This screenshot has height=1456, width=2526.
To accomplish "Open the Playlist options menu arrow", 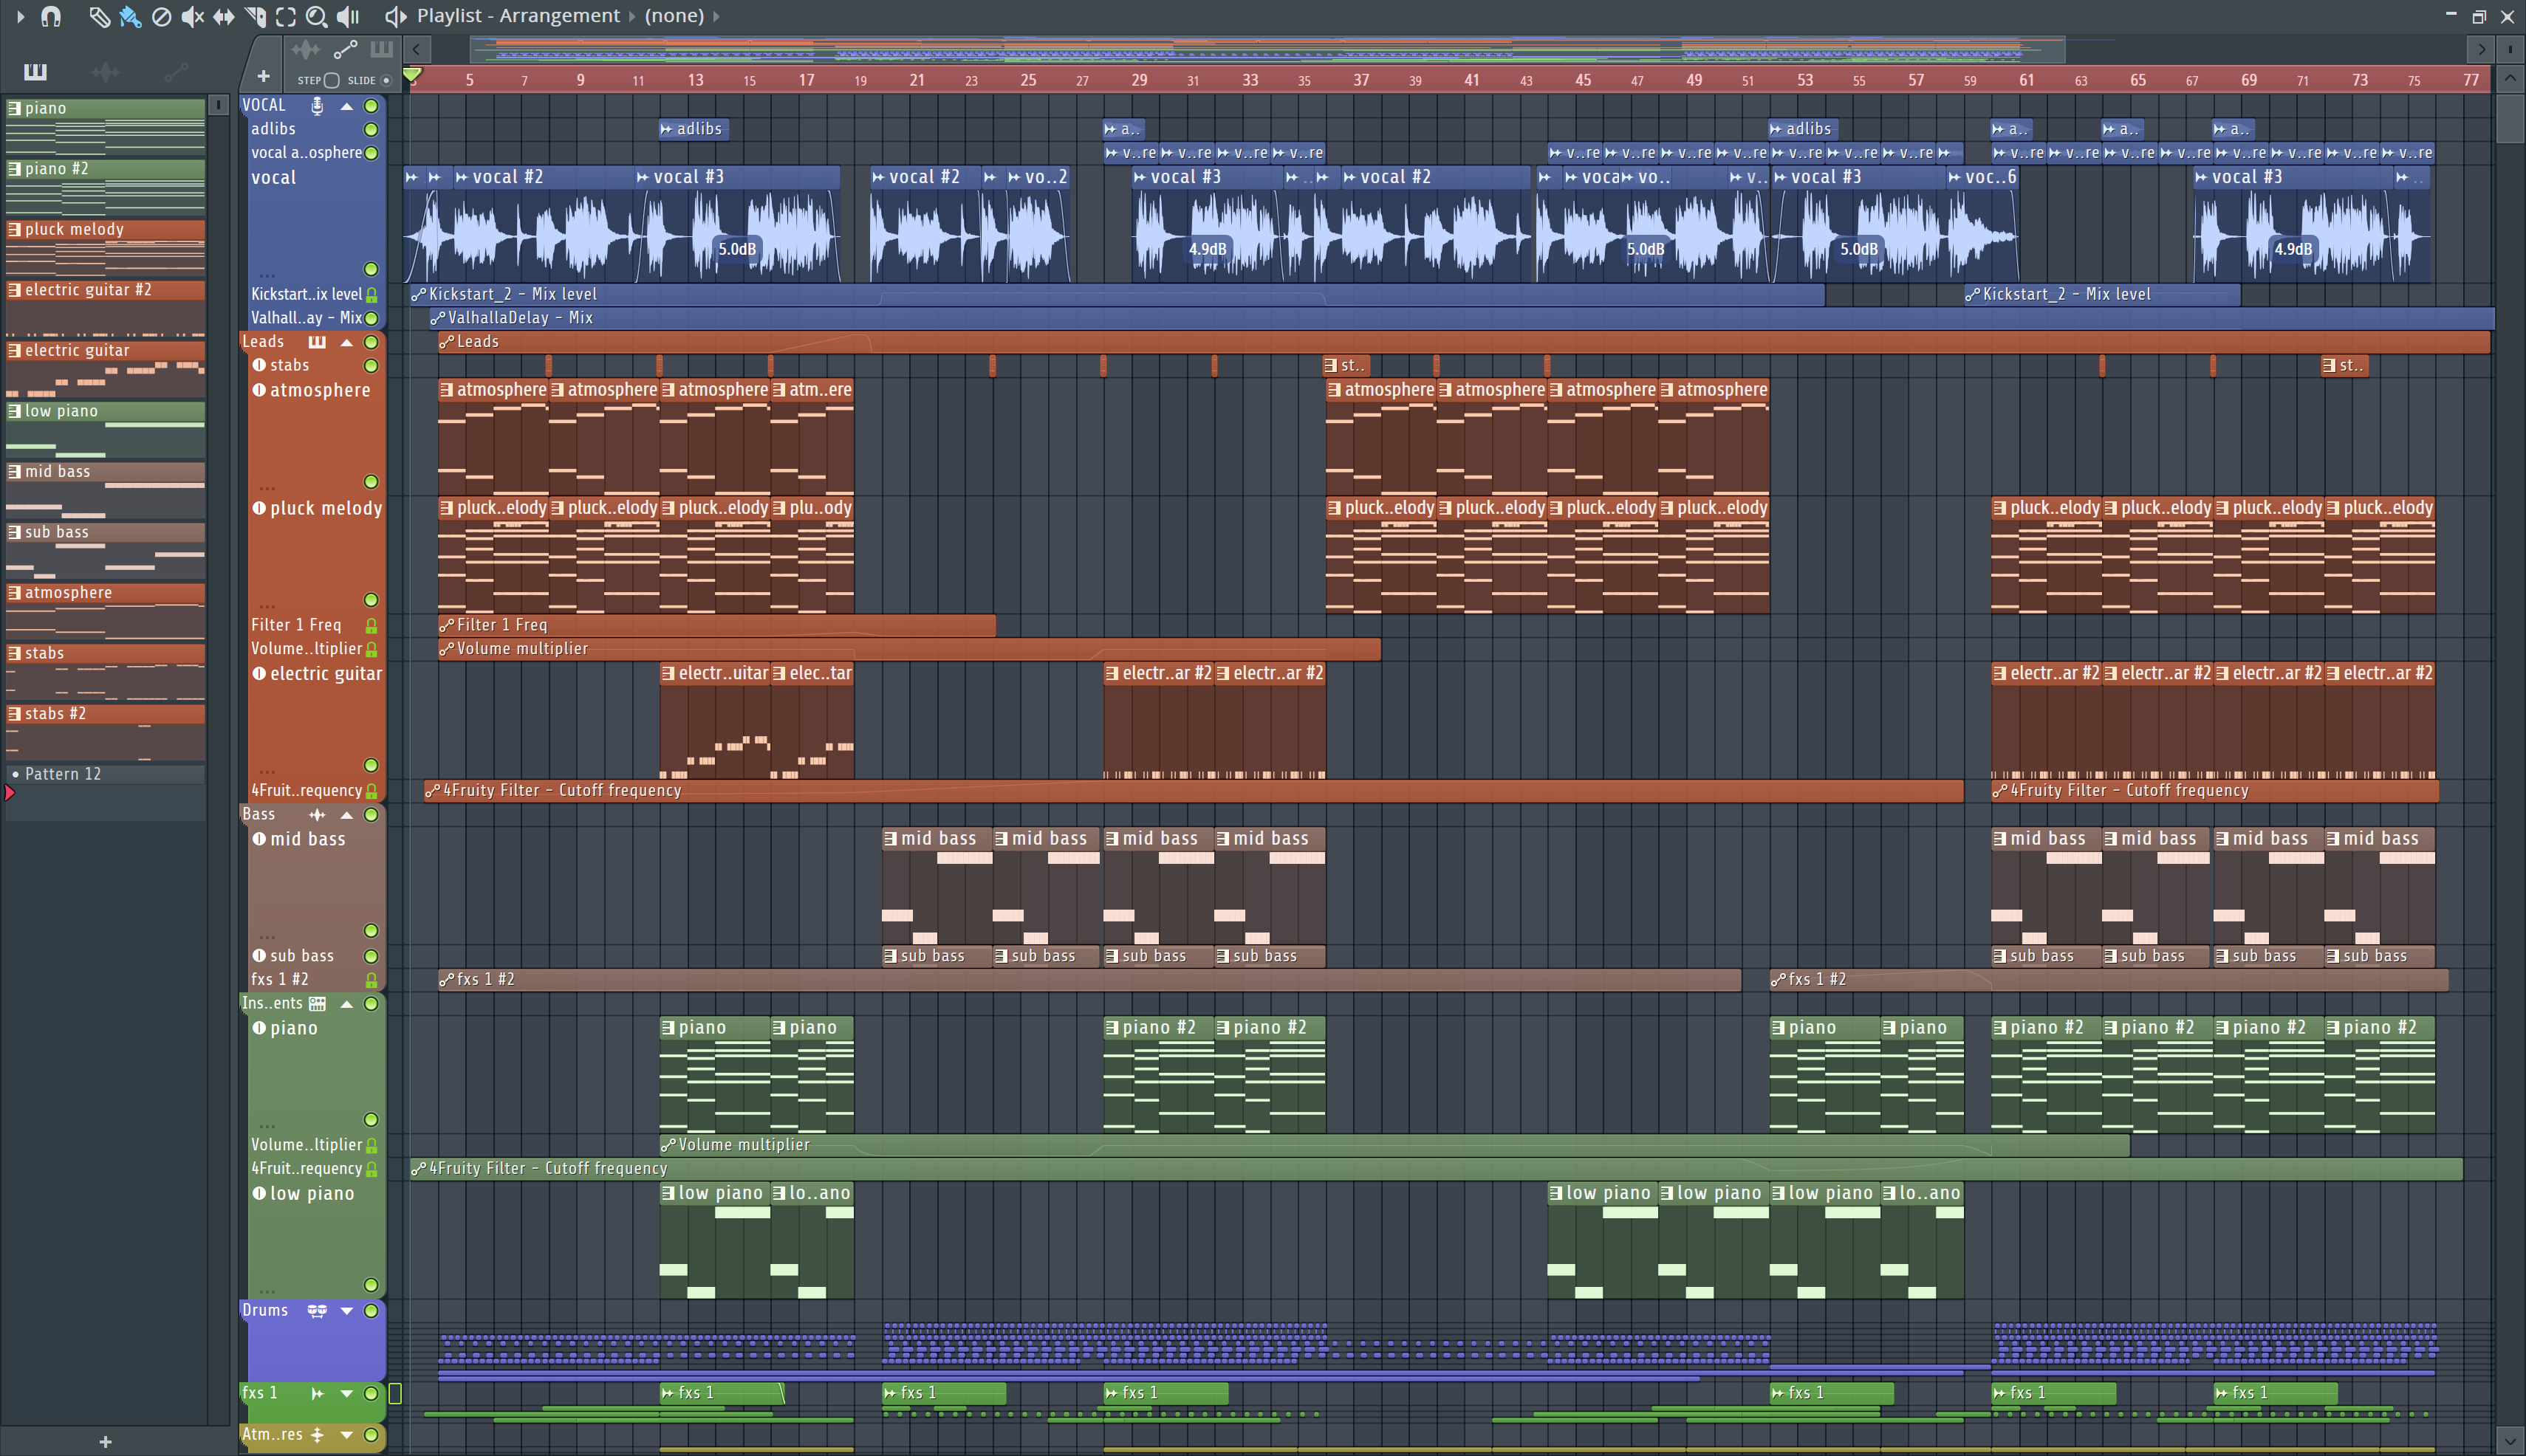I will coord(20,16).
